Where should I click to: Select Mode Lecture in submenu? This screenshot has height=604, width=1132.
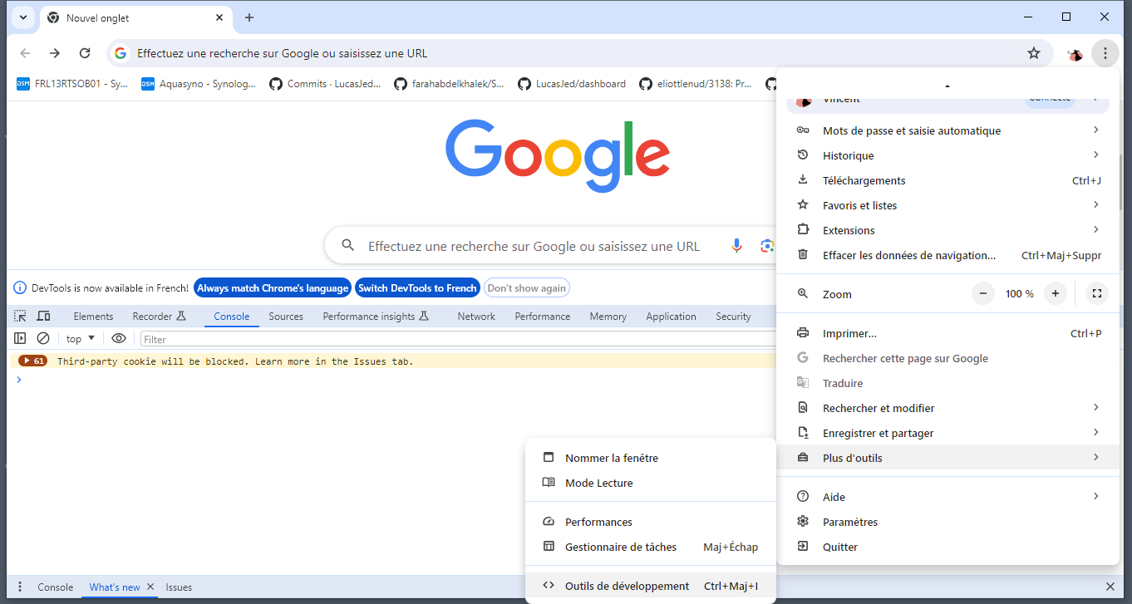click(650, 483)
